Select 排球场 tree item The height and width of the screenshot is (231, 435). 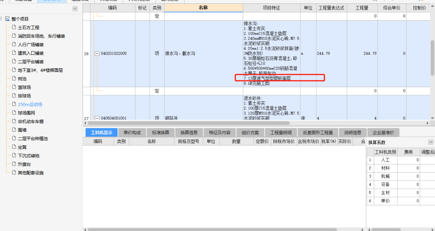[x=24, y=96]
